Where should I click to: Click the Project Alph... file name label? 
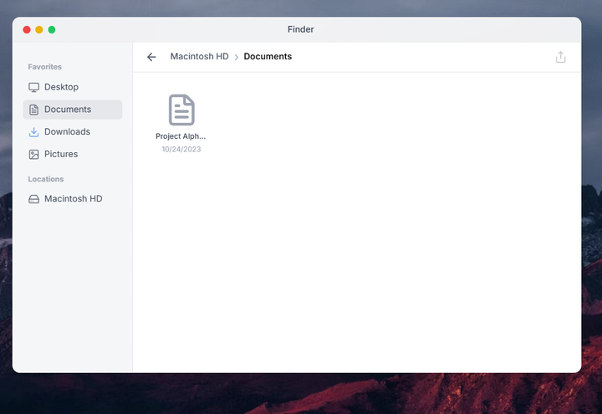(181, 136)
